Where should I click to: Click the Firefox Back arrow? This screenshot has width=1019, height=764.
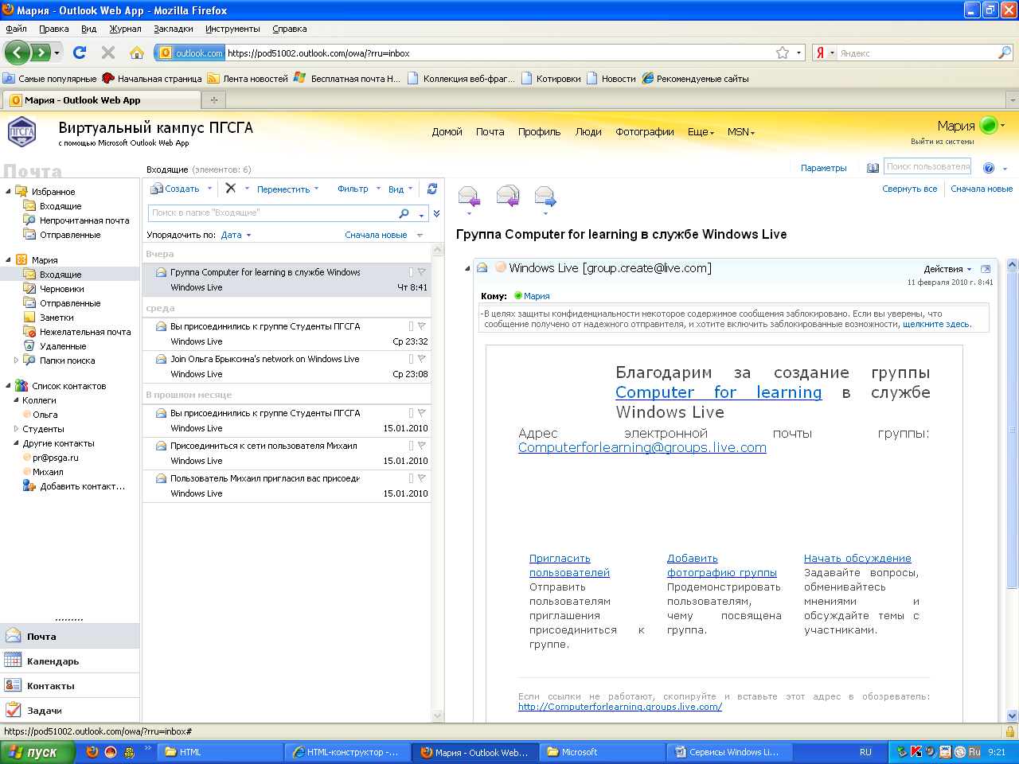click(x=18, y=53)
